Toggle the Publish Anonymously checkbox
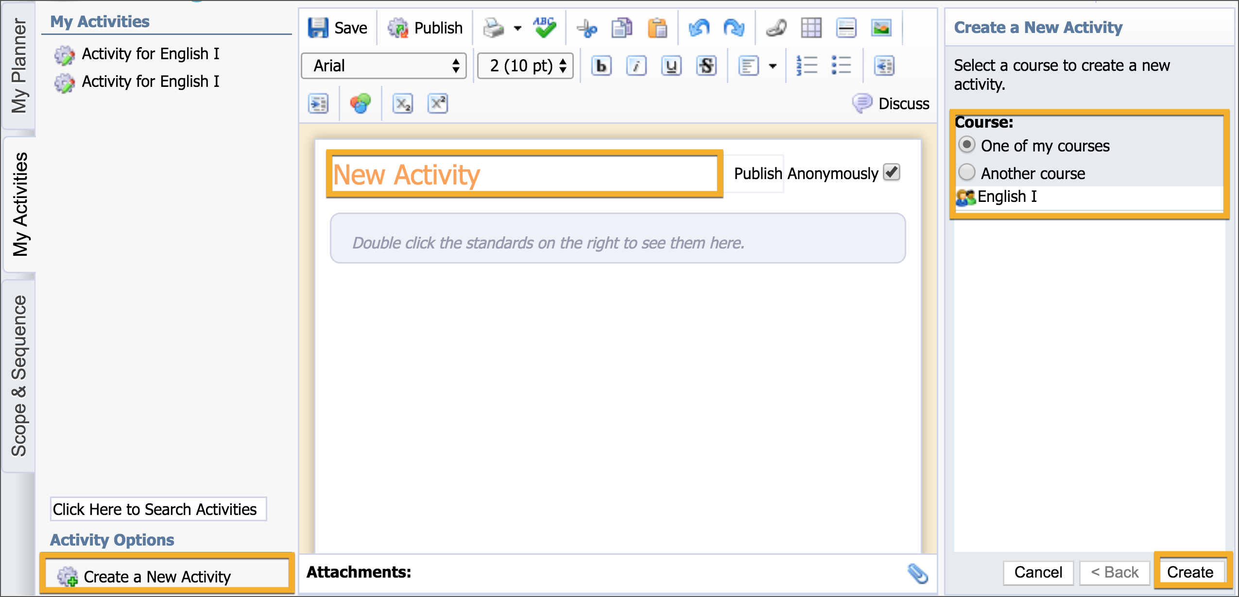Viewport: 1239px width, 597px height. (x=892, y=172)
